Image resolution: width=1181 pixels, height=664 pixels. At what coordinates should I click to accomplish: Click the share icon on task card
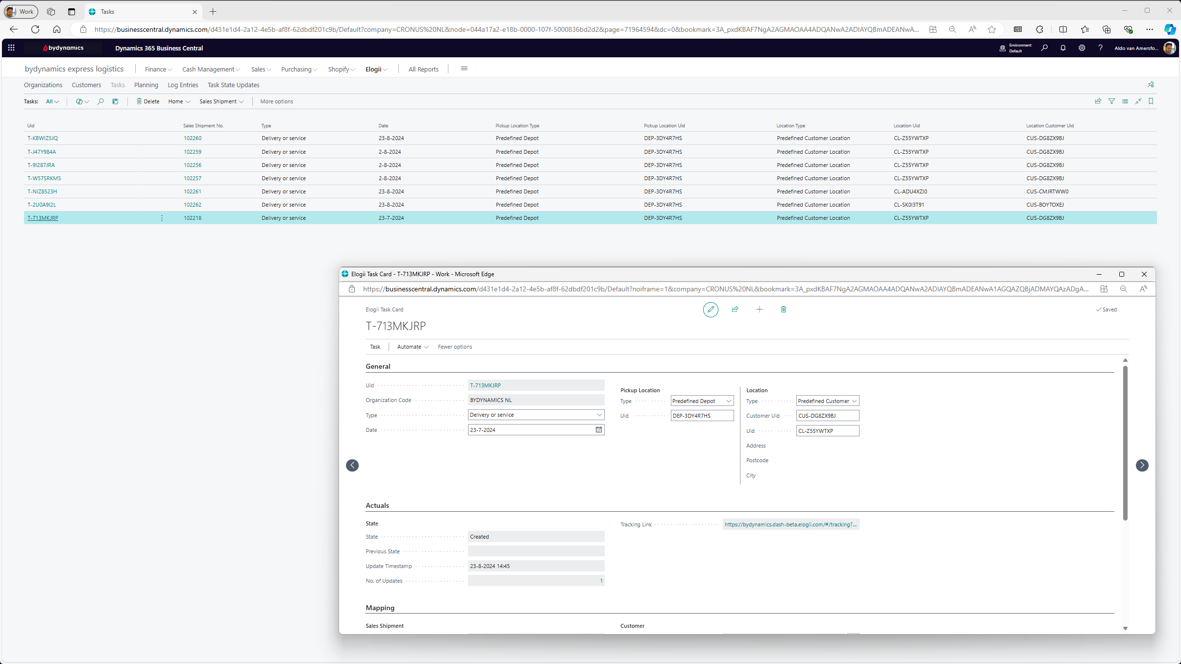pos(735,309)
